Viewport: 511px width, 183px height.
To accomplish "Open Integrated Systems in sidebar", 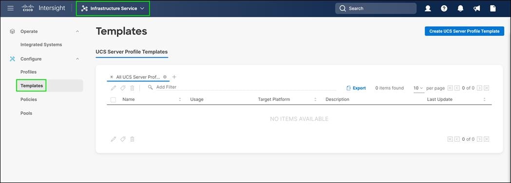I will (41, 45).
